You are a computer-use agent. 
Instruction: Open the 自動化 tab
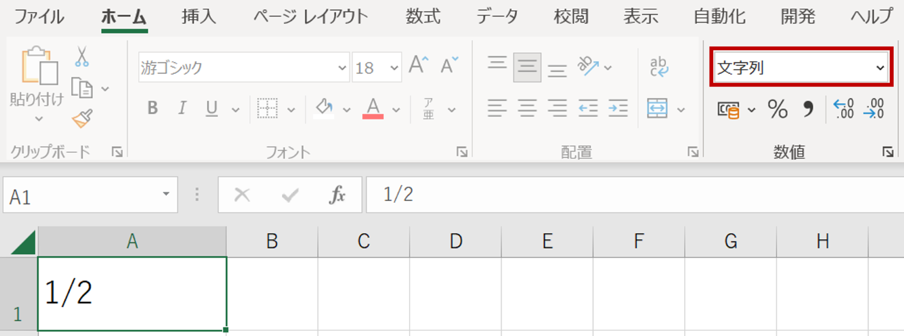point(719,17)
